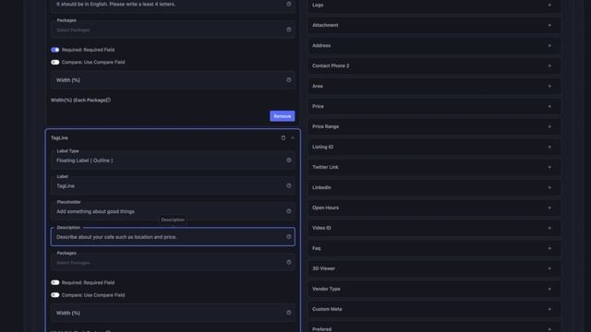
Task: Click info icon in TagLine Label field
Action: pos(289,185)
